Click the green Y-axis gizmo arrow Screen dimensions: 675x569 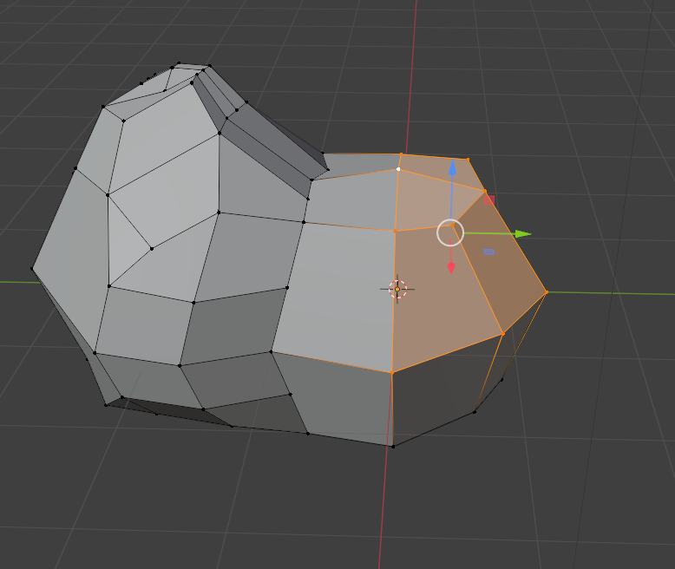pyautogui.click(x=521, y=233)
